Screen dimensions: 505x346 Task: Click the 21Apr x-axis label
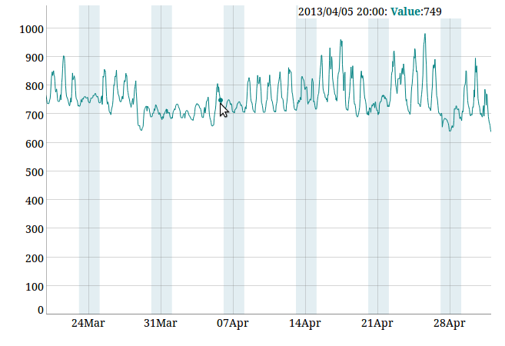pos(377,323)
